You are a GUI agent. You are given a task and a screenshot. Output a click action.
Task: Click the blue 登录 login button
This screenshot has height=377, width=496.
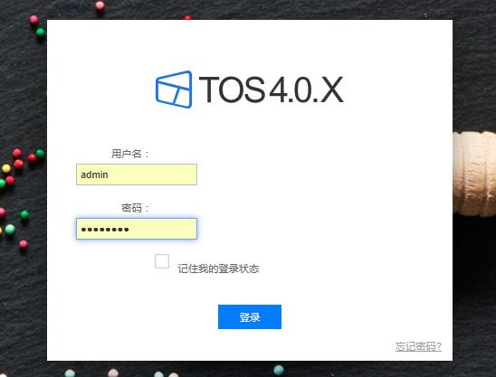click(250, 317)
